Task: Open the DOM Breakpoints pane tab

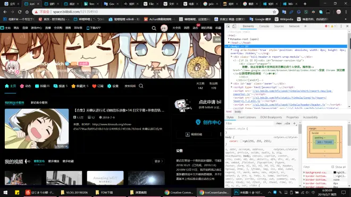Action: [271, 117]
